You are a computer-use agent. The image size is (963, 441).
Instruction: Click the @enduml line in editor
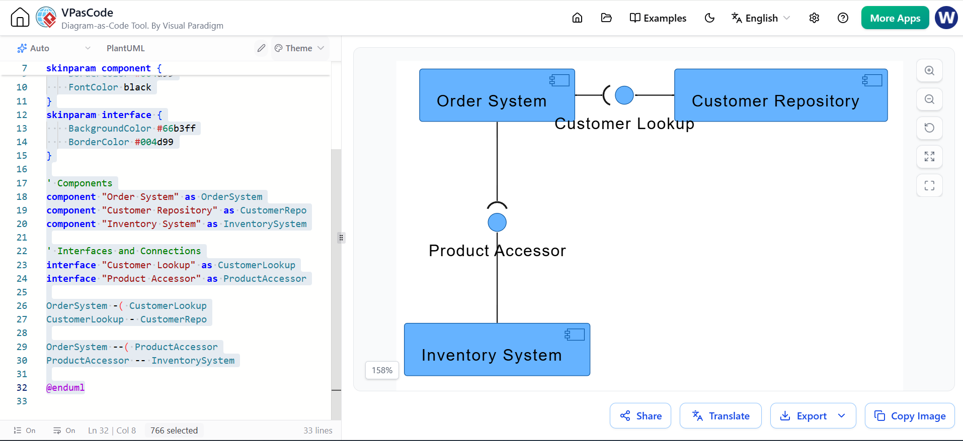[x=65, y=388]
